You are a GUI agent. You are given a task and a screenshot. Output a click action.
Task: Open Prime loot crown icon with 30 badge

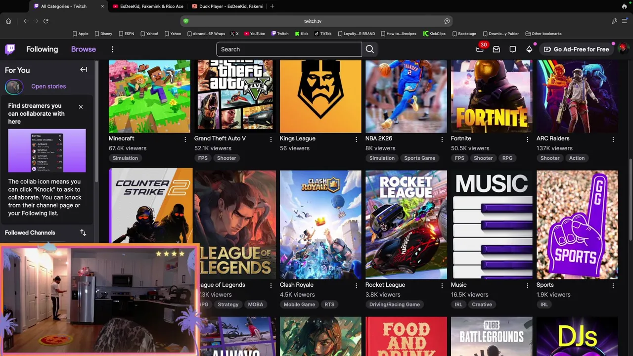[480, 49]
